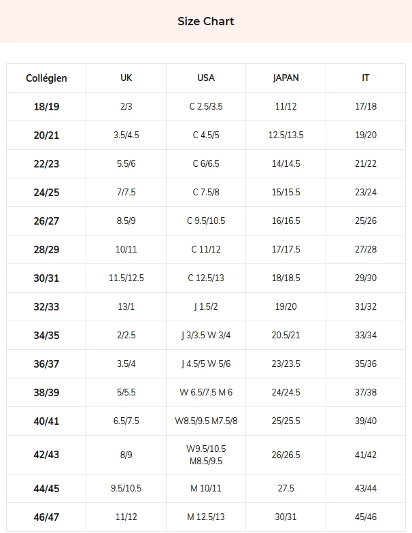Select the JAPAN column header

click(x=286, y=78)
